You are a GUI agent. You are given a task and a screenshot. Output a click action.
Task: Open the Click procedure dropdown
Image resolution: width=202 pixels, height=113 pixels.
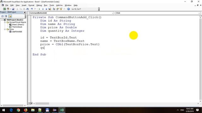[x=199, y=13]
